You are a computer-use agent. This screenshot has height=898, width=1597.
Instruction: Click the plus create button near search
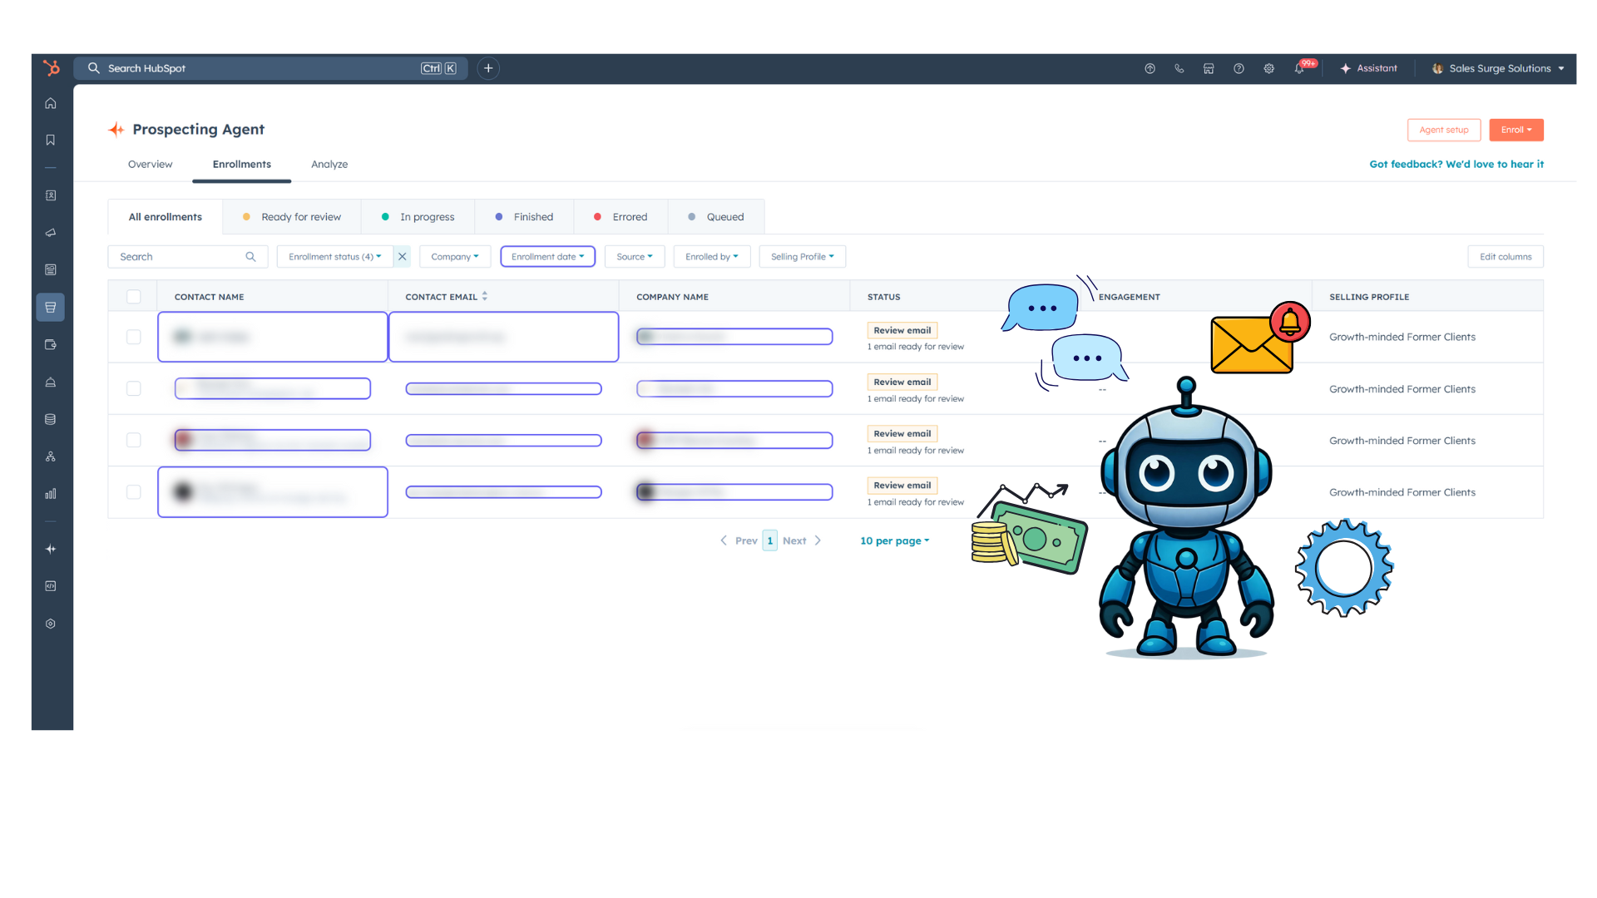488,68
